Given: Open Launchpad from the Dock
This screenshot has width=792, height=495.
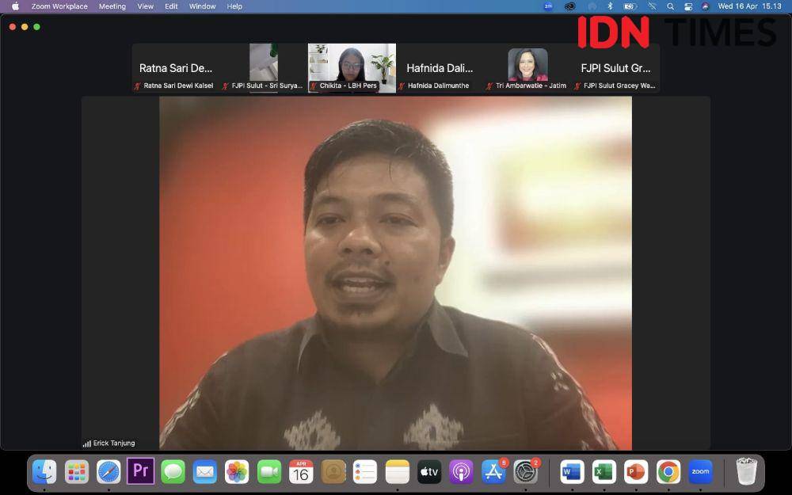Looking at the screenshot, I should pyautogui.click(x=77, y=472).
